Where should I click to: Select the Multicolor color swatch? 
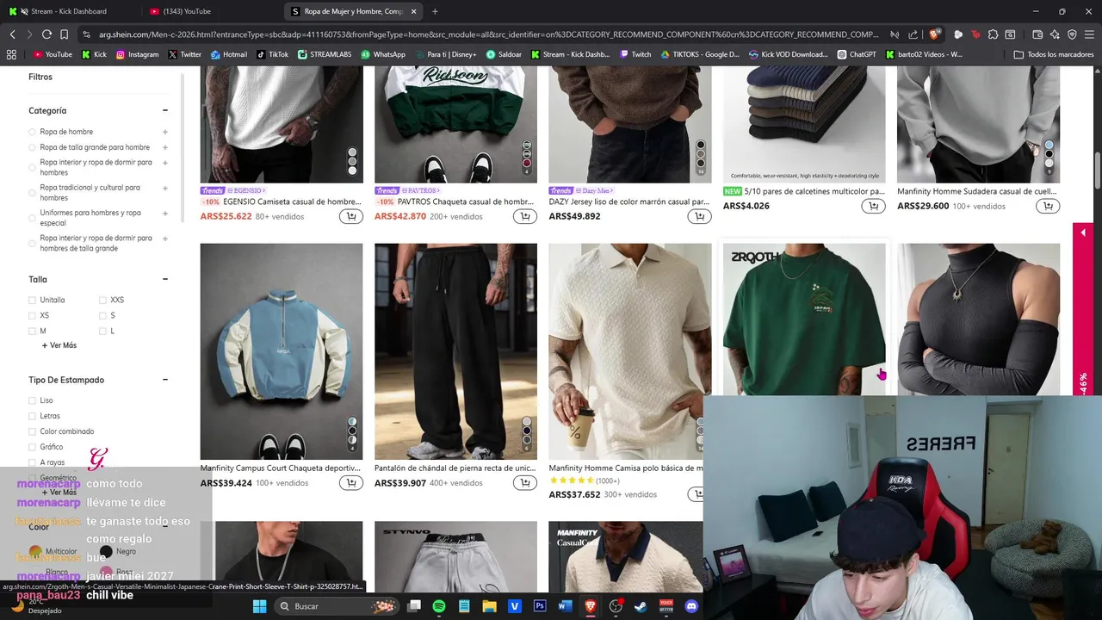[x=35, y=551]
